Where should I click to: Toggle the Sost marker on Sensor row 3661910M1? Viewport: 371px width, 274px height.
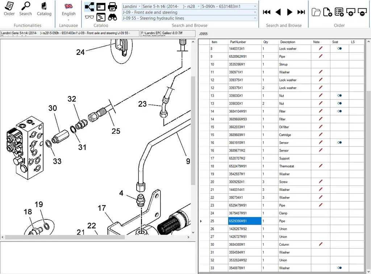pos(339,142)
